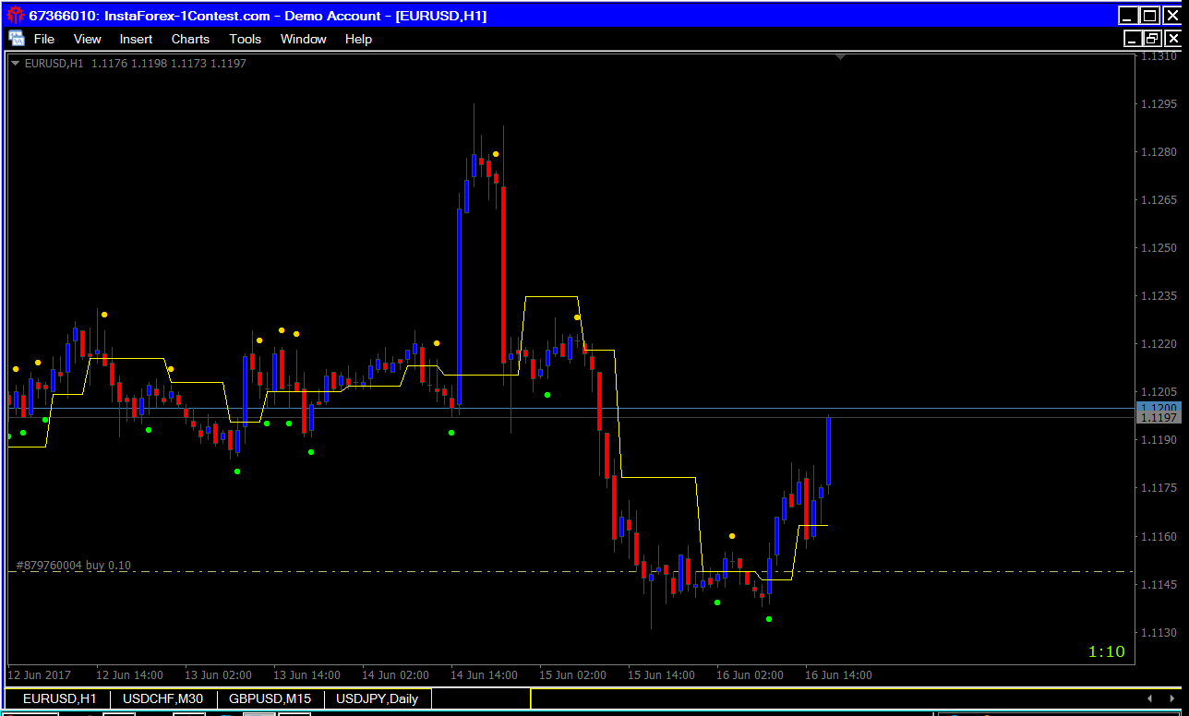Viewport: 1189px width, 716px height.
Task: Open the Window menu
Action: pos(303,39)
